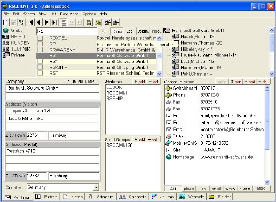This screenshot has width=276, height=202.
Task: Click the last ship folder toolbar icon
Action: coord(115,22)
